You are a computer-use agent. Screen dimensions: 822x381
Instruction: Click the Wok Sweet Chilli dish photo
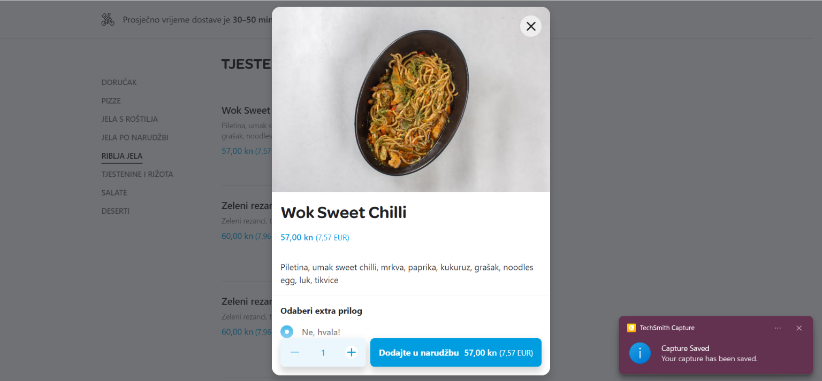coord(410,102)
